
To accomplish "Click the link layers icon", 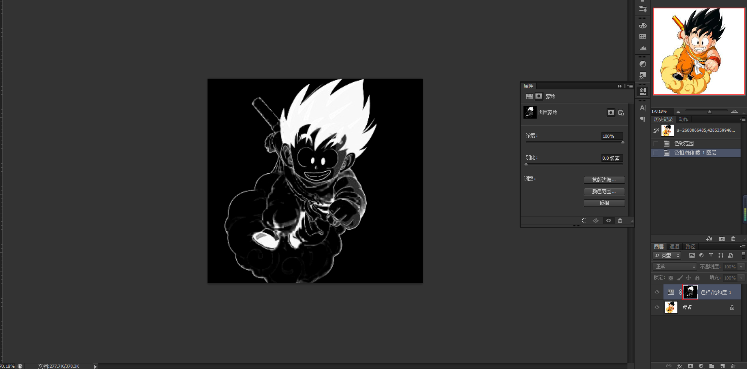I will pyautogui.click(x=669, y=366).
